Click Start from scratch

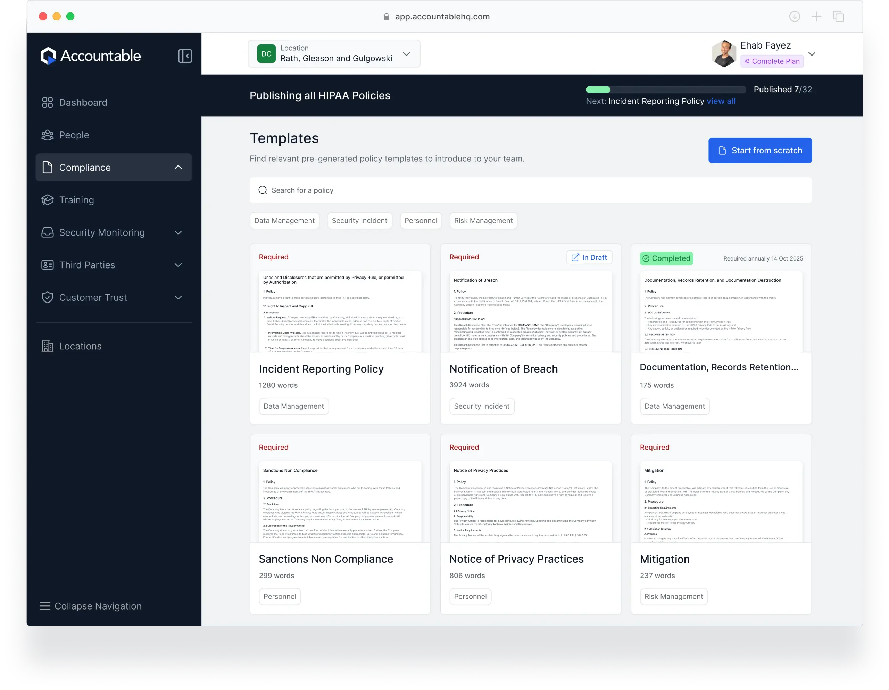tap(759, 151)
